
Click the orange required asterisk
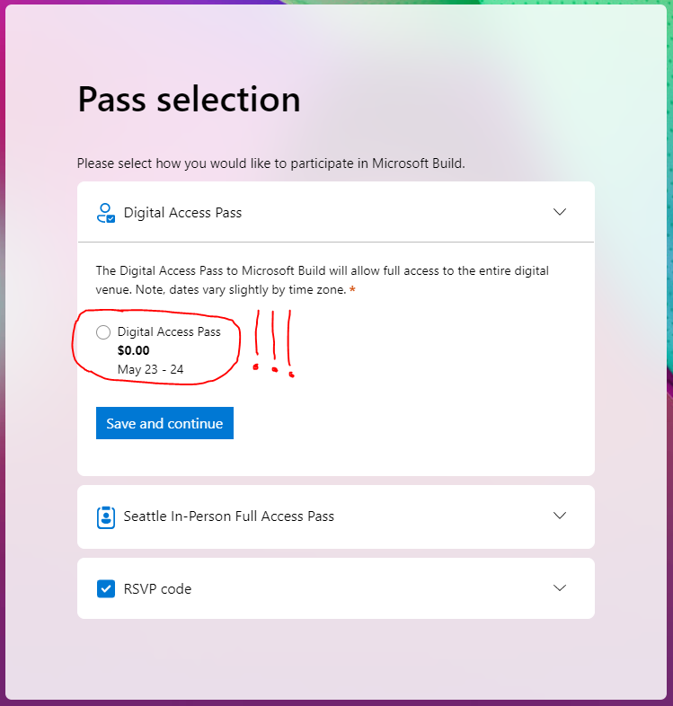[352, 289]
